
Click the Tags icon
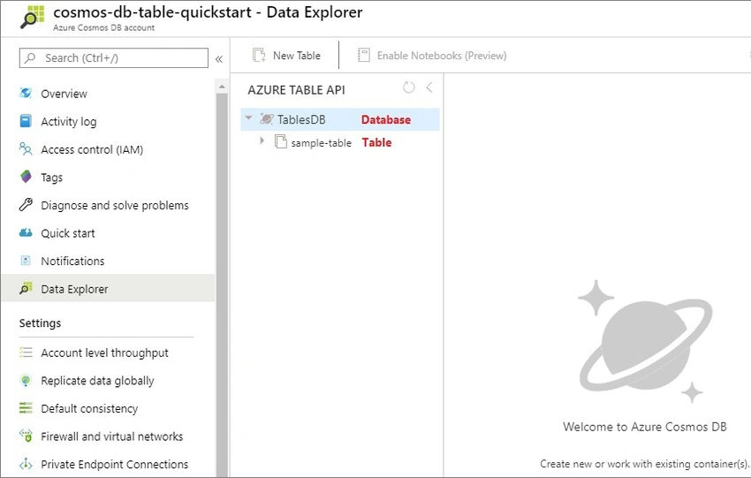[x=26, y=177]
